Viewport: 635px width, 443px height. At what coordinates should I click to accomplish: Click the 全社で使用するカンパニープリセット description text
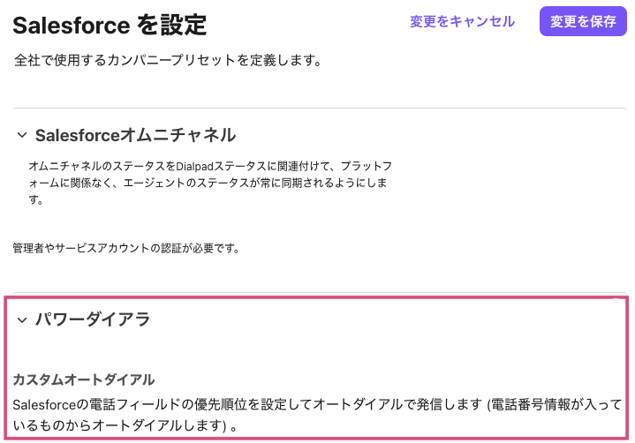pos(167,62)
